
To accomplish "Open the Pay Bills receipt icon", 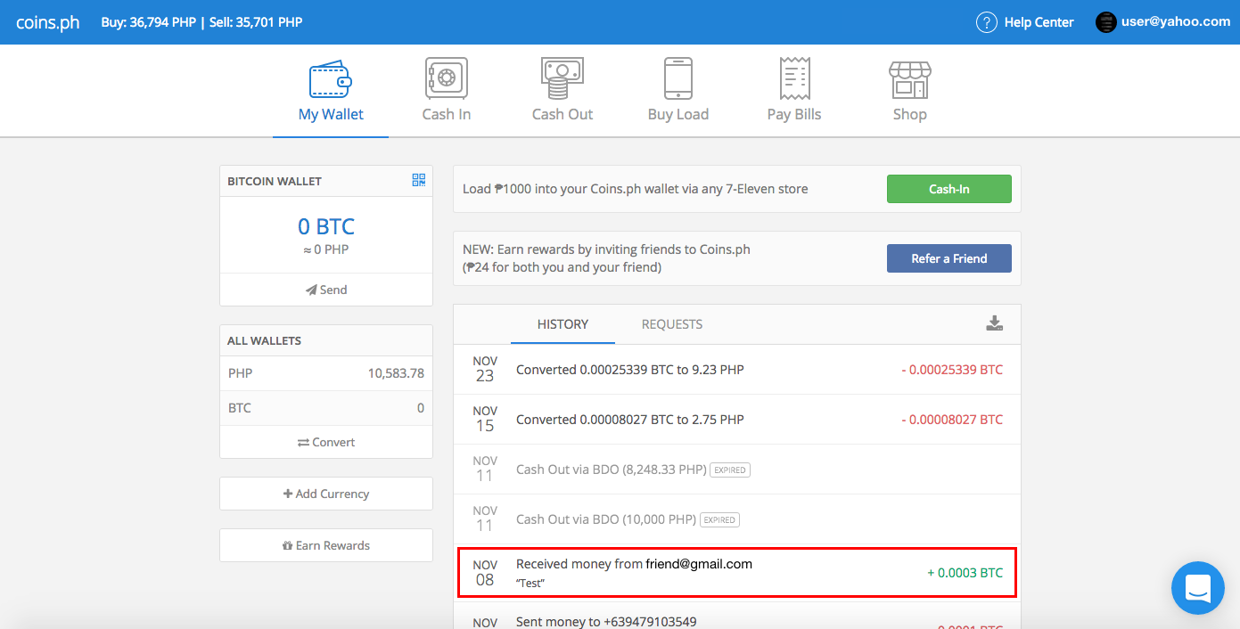I will pos(794,79).
